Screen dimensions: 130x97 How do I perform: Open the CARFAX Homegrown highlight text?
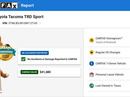point(109,38)
